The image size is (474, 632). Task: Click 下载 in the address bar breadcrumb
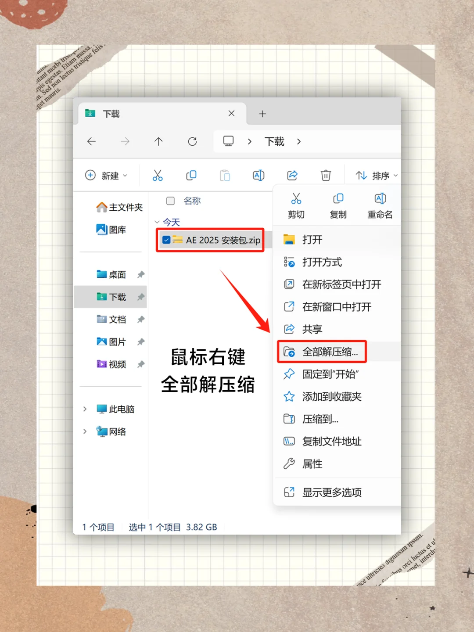point(273,141)
